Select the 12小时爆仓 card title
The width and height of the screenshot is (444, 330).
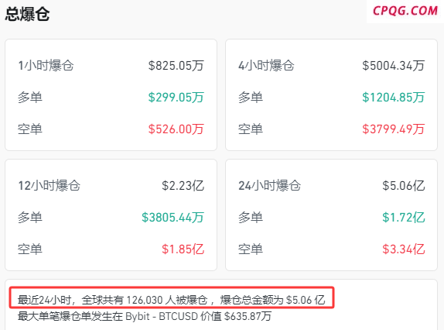[49, 186]
